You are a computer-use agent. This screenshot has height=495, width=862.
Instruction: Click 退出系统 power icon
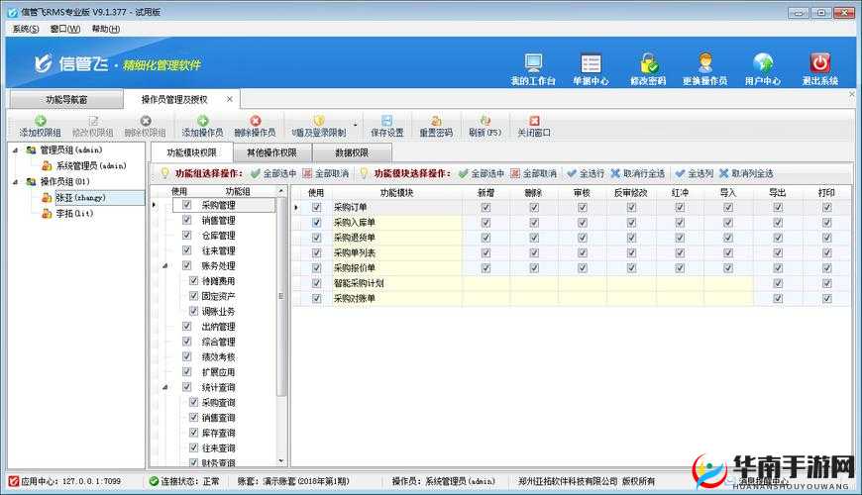click(x=819, y=65)
